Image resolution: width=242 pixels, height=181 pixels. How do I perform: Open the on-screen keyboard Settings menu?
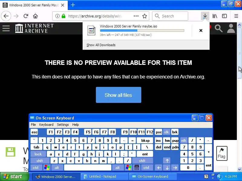(63, 125)
